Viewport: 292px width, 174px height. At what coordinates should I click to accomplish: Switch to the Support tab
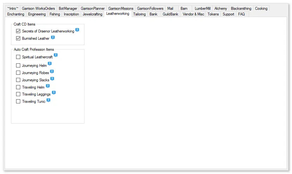click(228, 14)
